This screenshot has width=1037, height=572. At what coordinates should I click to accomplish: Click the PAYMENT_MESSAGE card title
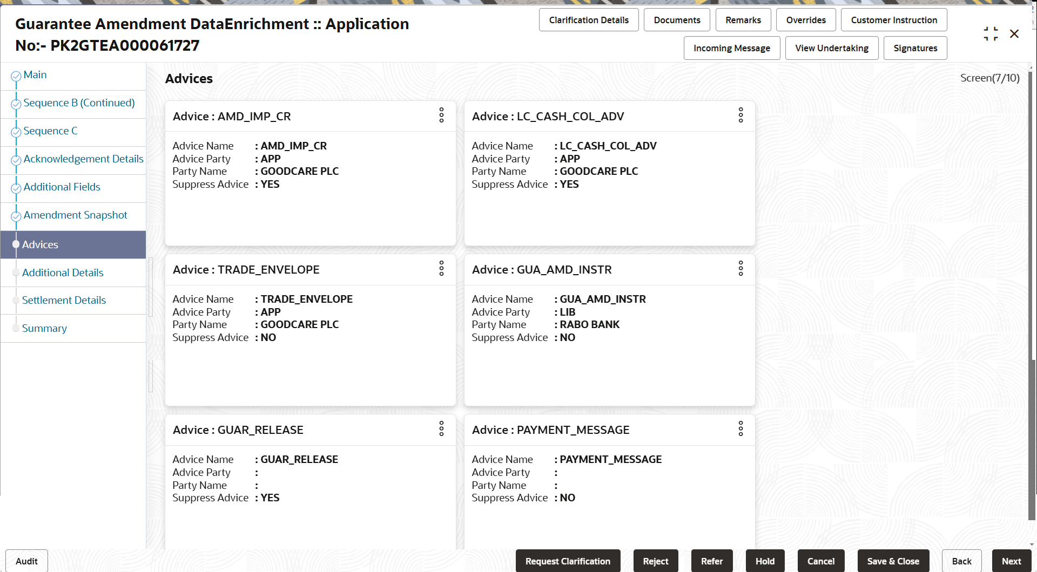(551, 430)
